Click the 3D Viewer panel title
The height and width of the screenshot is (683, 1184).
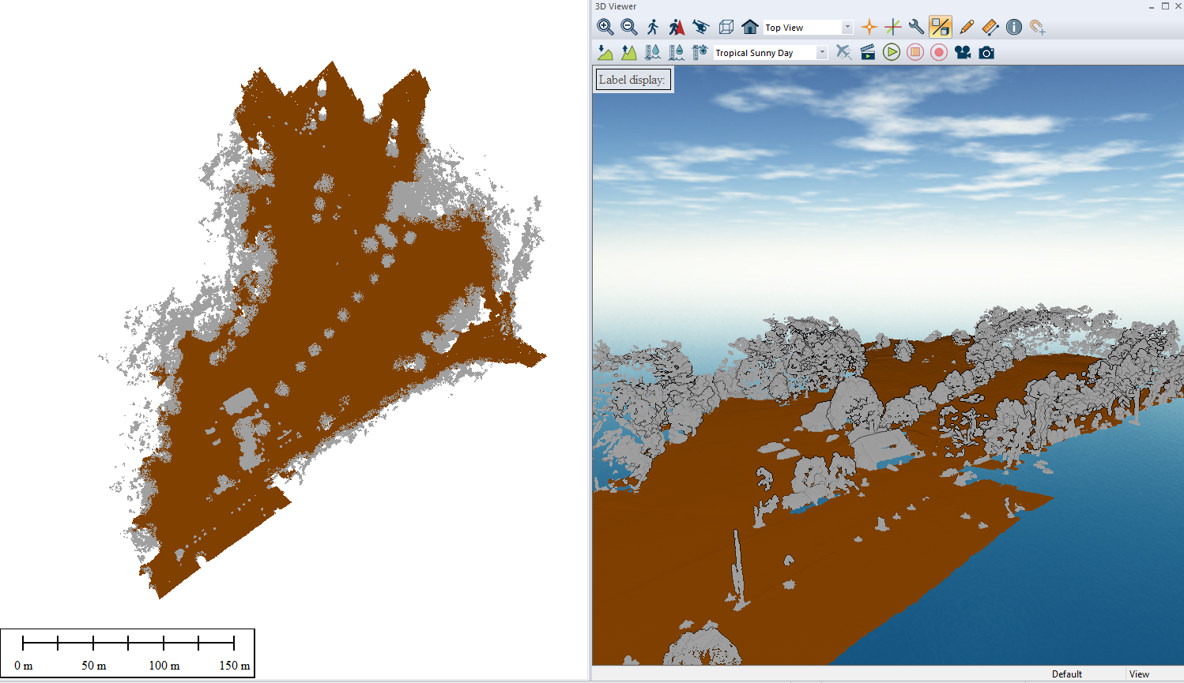tap(616, 6)
